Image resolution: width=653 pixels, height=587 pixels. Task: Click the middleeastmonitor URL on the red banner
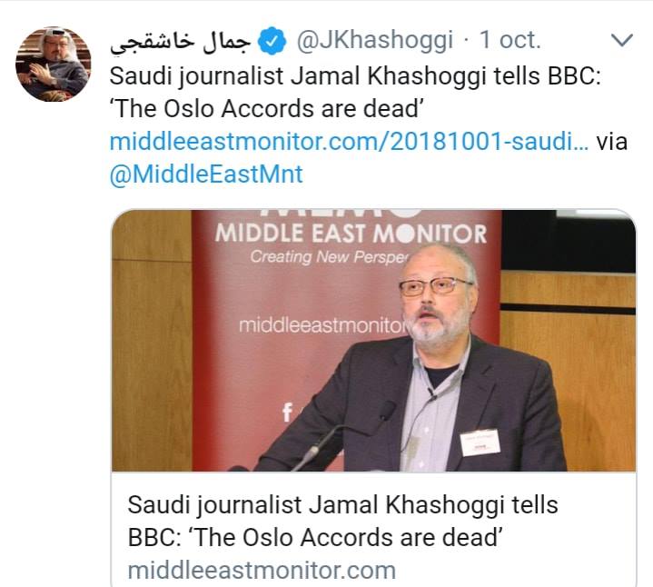click(322, 325)
